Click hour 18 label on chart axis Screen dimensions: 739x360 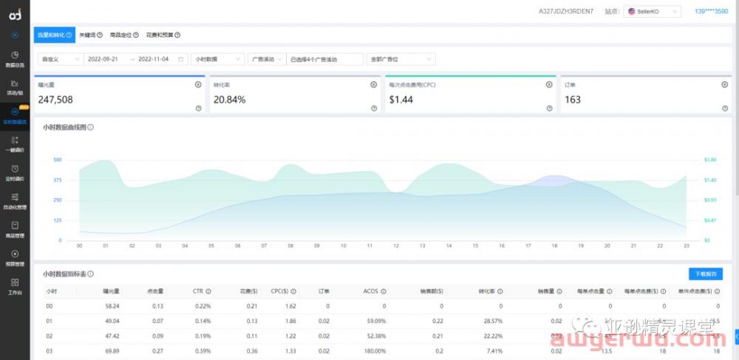[555, 246]
